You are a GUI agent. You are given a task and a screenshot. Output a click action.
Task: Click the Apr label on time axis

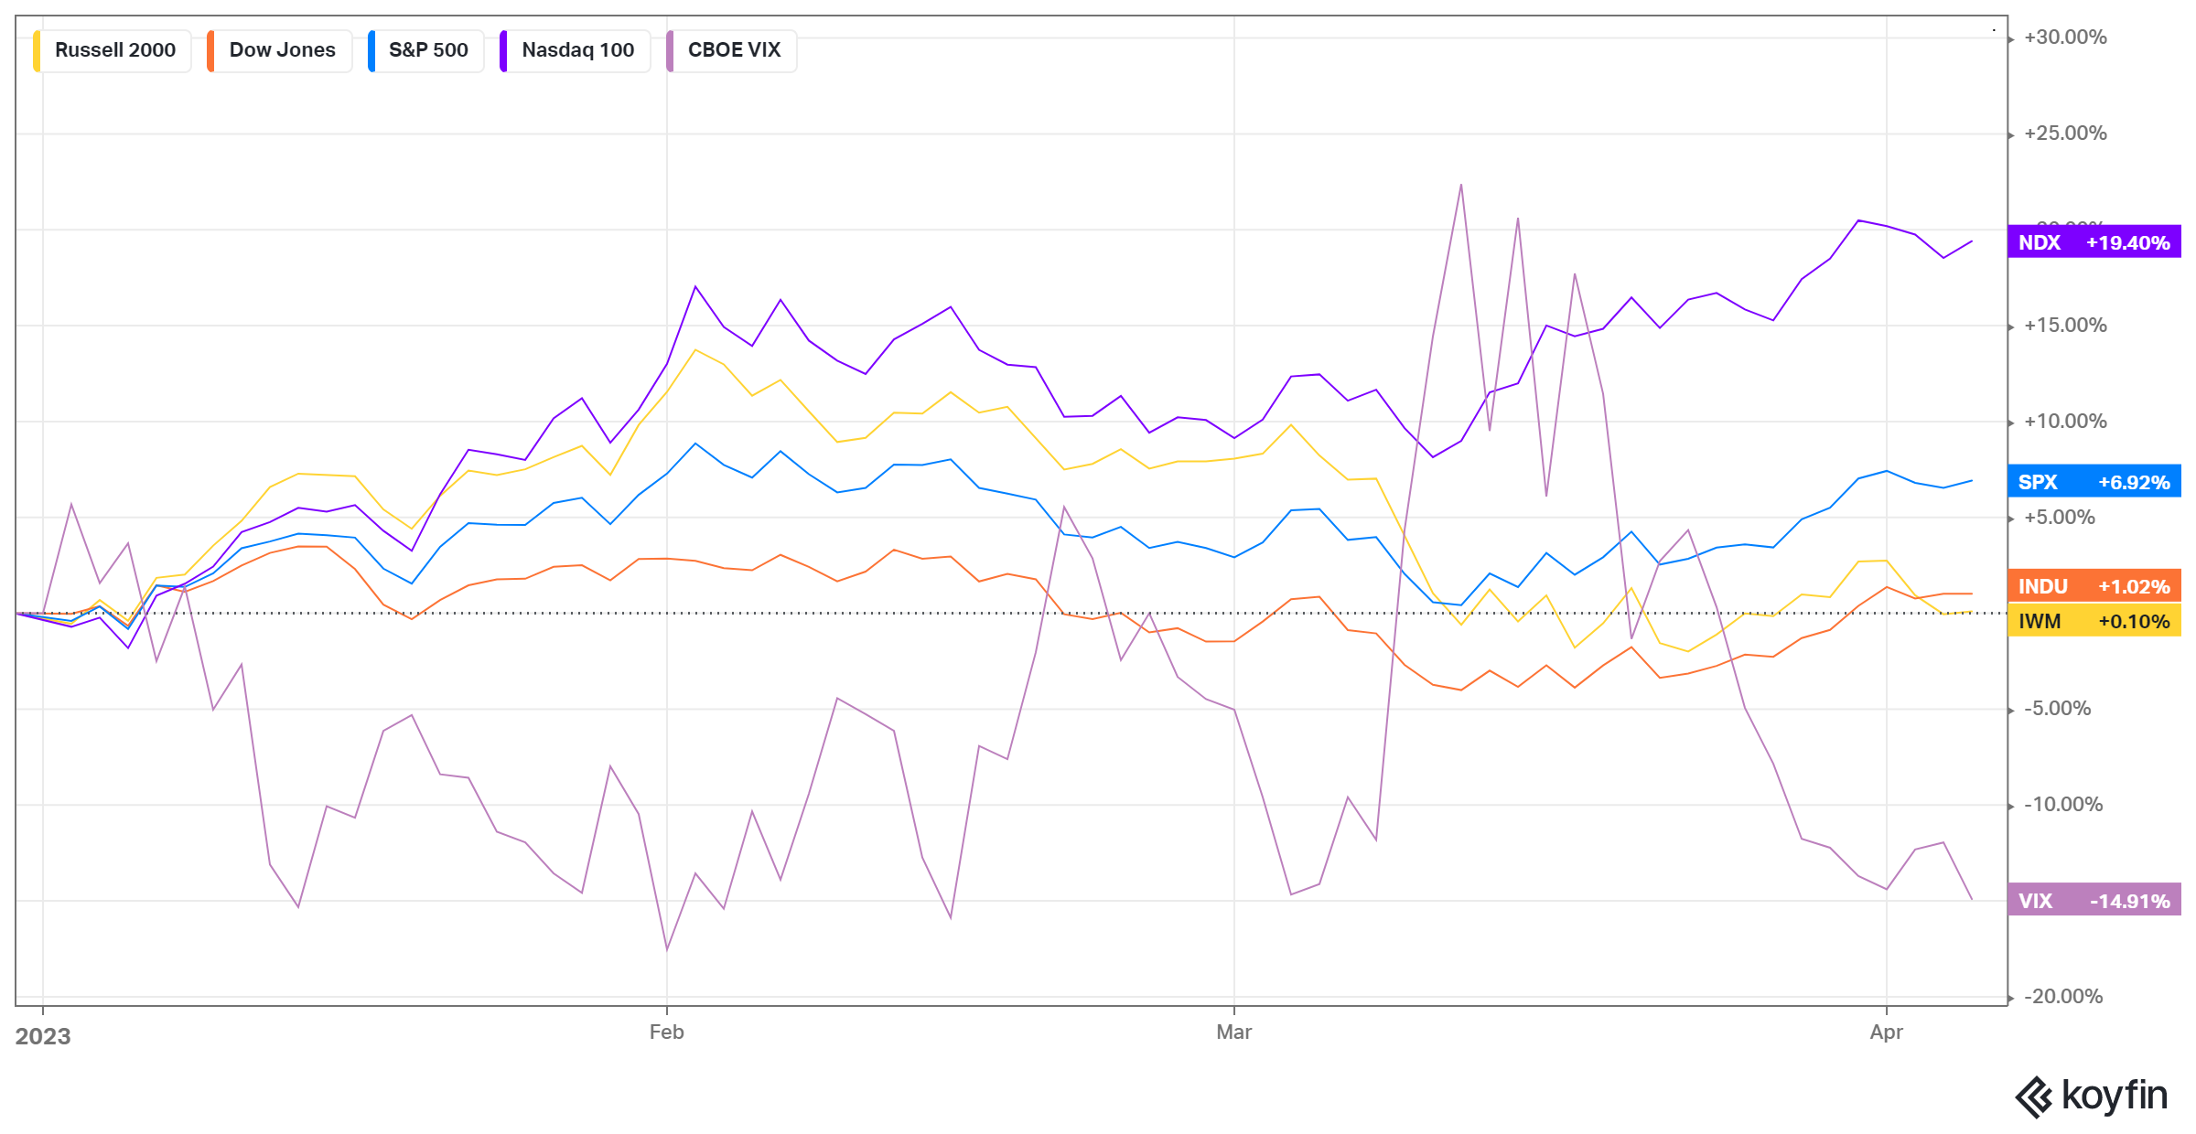click(x=1886, y=1032)
